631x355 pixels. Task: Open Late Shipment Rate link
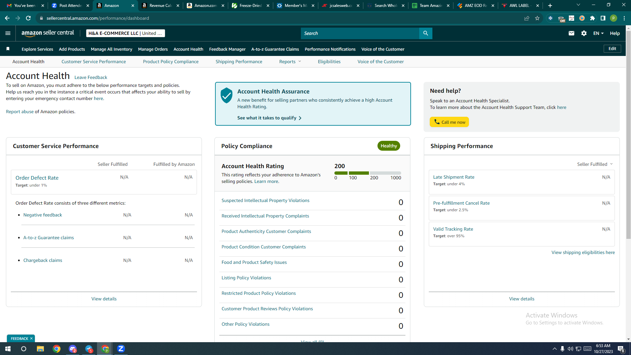click(453, 177)
